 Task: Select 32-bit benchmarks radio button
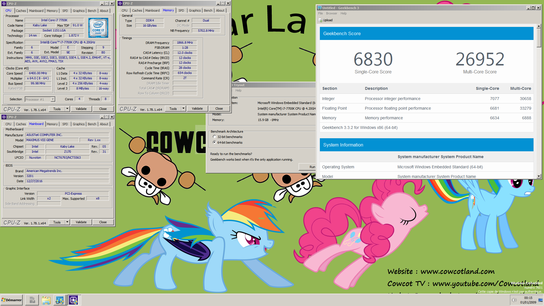(214, 137)
